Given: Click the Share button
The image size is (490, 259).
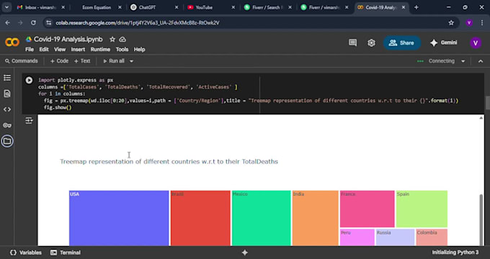Looking at the screenshot, I should pyautogui.click(x=401, y=42).
